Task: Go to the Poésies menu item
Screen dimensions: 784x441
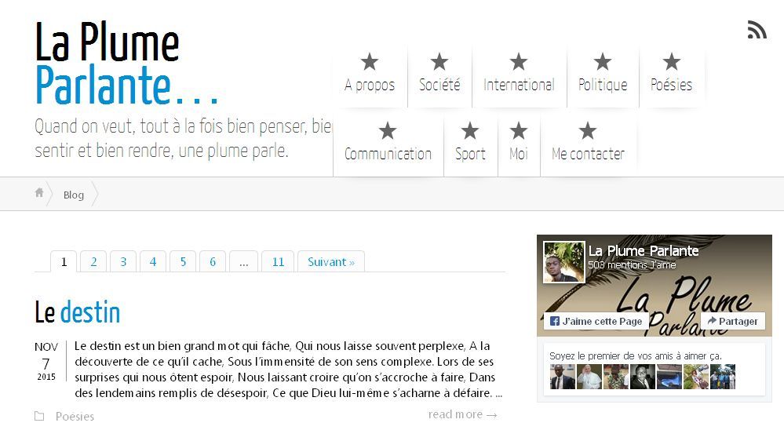Action: pyautogui.click(x=671, y=85)
